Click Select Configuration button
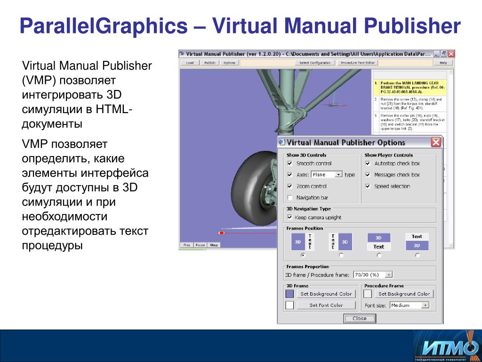The width and height of the screenshot is (482, 362). [x=314, y=63]
